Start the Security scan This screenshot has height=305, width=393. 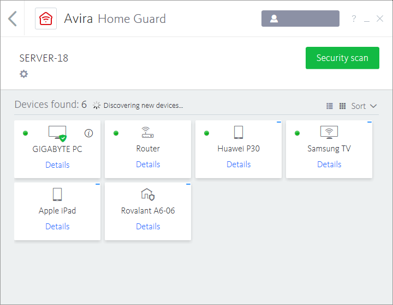(x=342, y=58)
